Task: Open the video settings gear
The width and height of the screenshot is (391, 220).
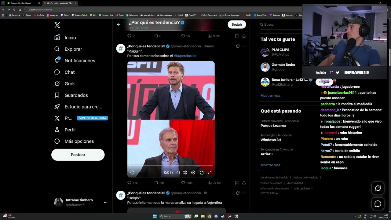Action: [193, 172]
